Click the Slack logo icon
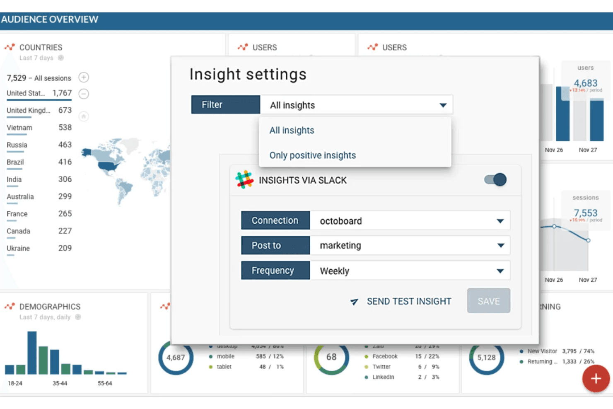This screenshot has height=409, width=613. click(x=244, y=179)
